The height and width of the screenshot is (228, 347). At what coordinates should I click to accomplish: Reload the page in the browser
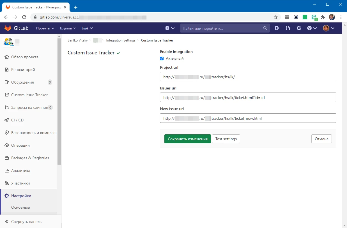[24, 17]
